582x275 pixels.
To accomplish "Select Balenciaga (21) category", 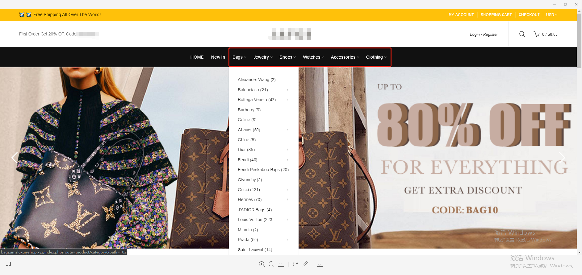I will coord(253,90).
